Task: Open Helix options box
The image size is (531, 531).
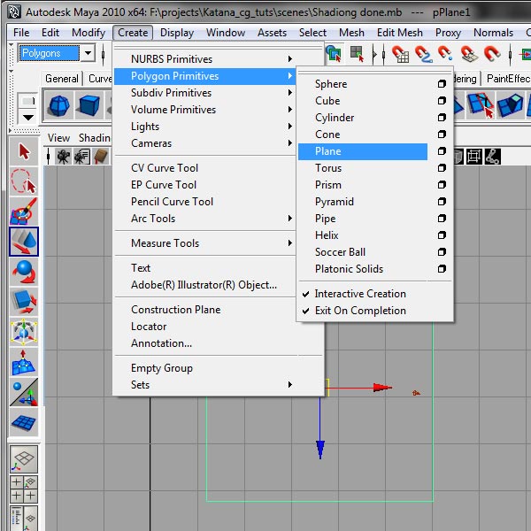Action: tap(442, 235)
